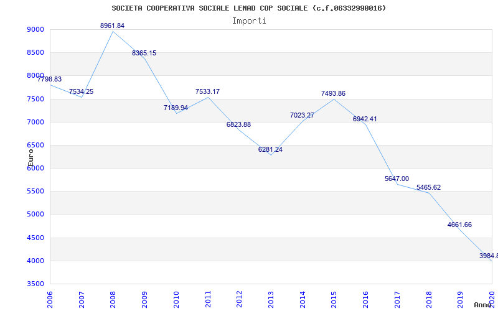498x311 pixels.
Task: Click the chart title SOCIETA COOPERATIVA SOCIALE LENAD
Action: (x=249, y=8)
